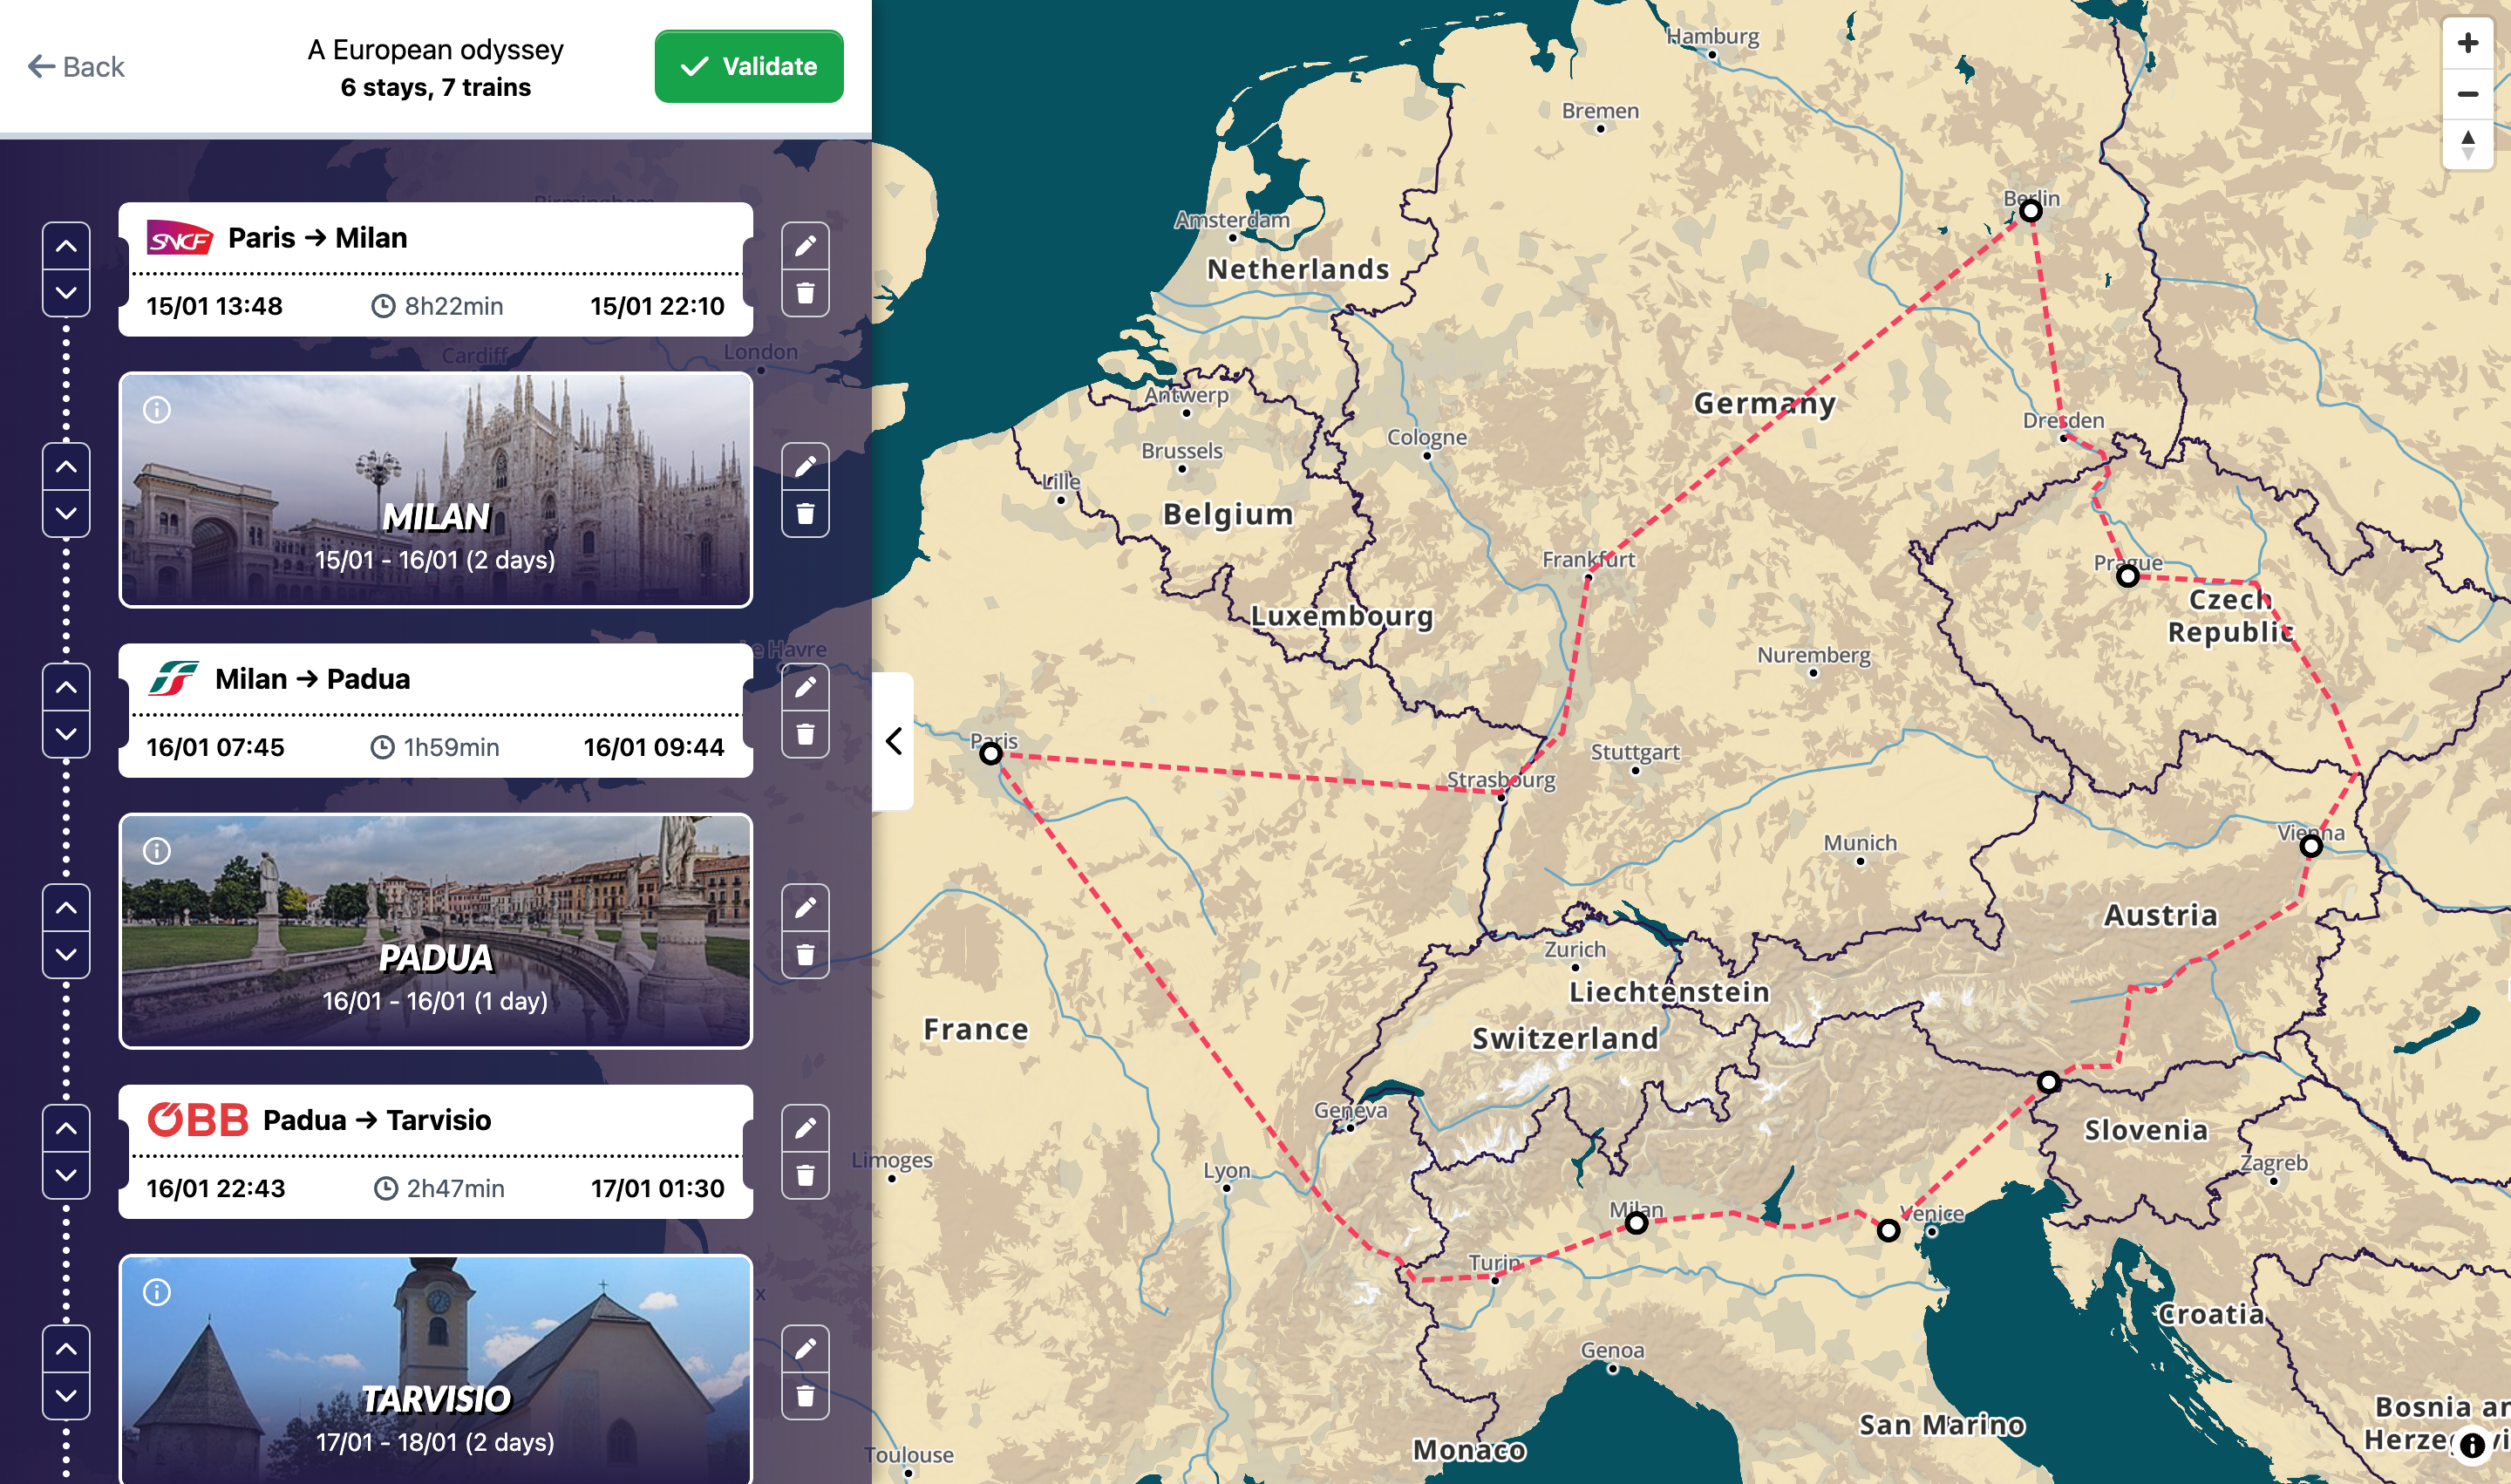Delete the Paris → Milan train
The height and width of the screenshot is (1484, 2511).
(x=806, y=293)
